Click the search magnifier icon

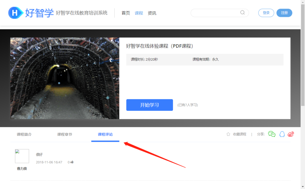[x=242, y=12]
